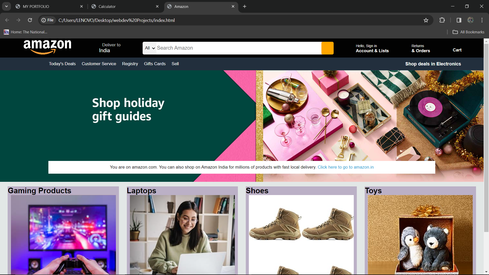The height and width of the screenshot is (275, 489).
Task: Click into the Search Amazon field
Action: (238, 48)
